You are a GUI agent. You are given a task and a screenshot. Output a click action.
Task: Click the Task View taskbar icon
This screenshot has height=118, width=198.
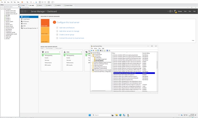tap(113, 115)
